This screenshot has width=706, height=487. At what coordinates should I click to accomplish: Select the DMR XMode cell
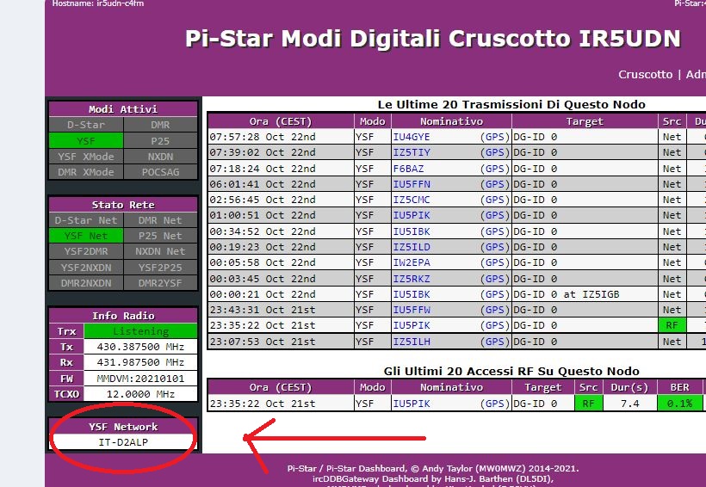click(x=86, y=172)
